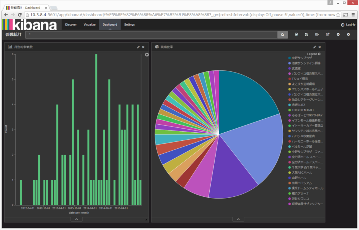Open dashboard options gear icon
The height and width of the screenshot is (230, 359).
348,34
